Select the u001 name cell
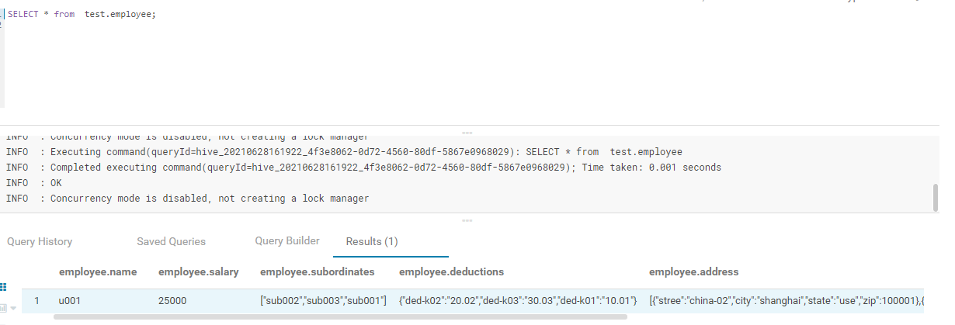 (69, 300)
